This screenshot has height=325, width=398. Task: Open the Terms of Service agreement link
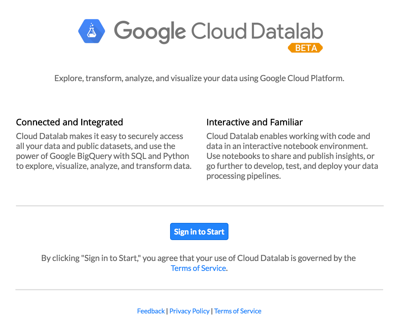[198, 268]
